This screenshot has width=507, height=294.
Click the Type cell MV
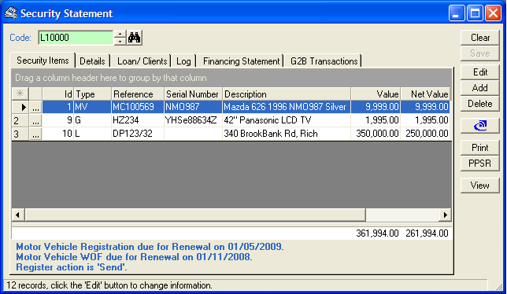point(92,107)
